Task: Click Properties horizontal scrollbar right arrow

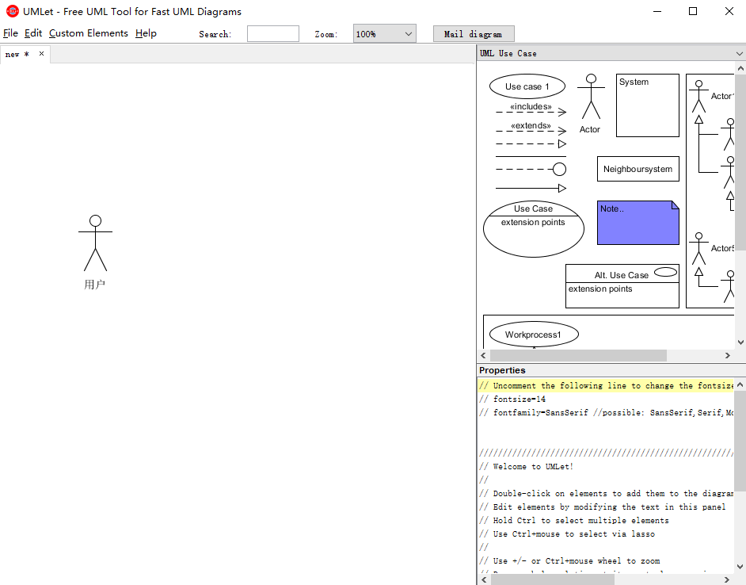Action: coord(728,579)
